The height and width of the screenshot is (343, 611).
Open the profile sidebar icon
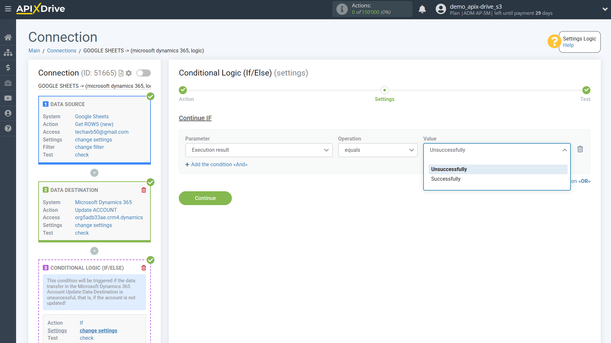(x=8, y=113)
